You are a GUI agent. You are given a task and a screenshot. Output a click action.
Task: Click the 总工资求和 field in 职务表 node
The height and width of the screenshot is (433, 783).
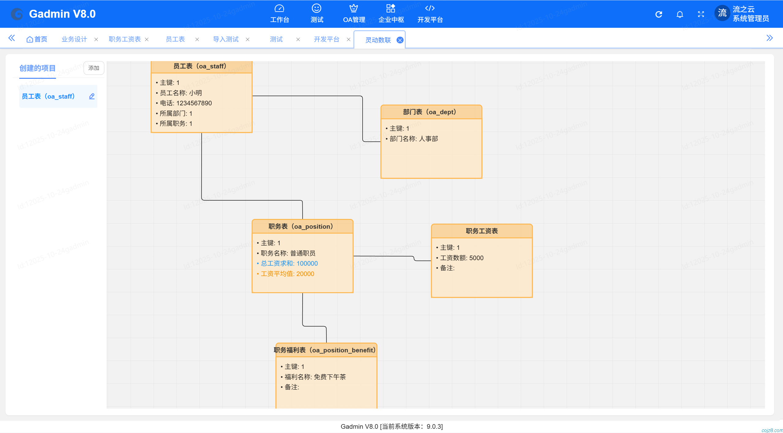[289, 263]
